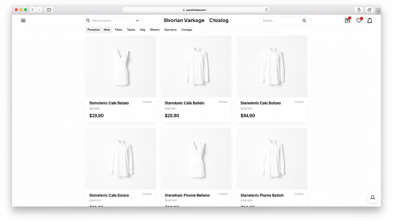Select the Note tab
393x221 pixels.
107,30
